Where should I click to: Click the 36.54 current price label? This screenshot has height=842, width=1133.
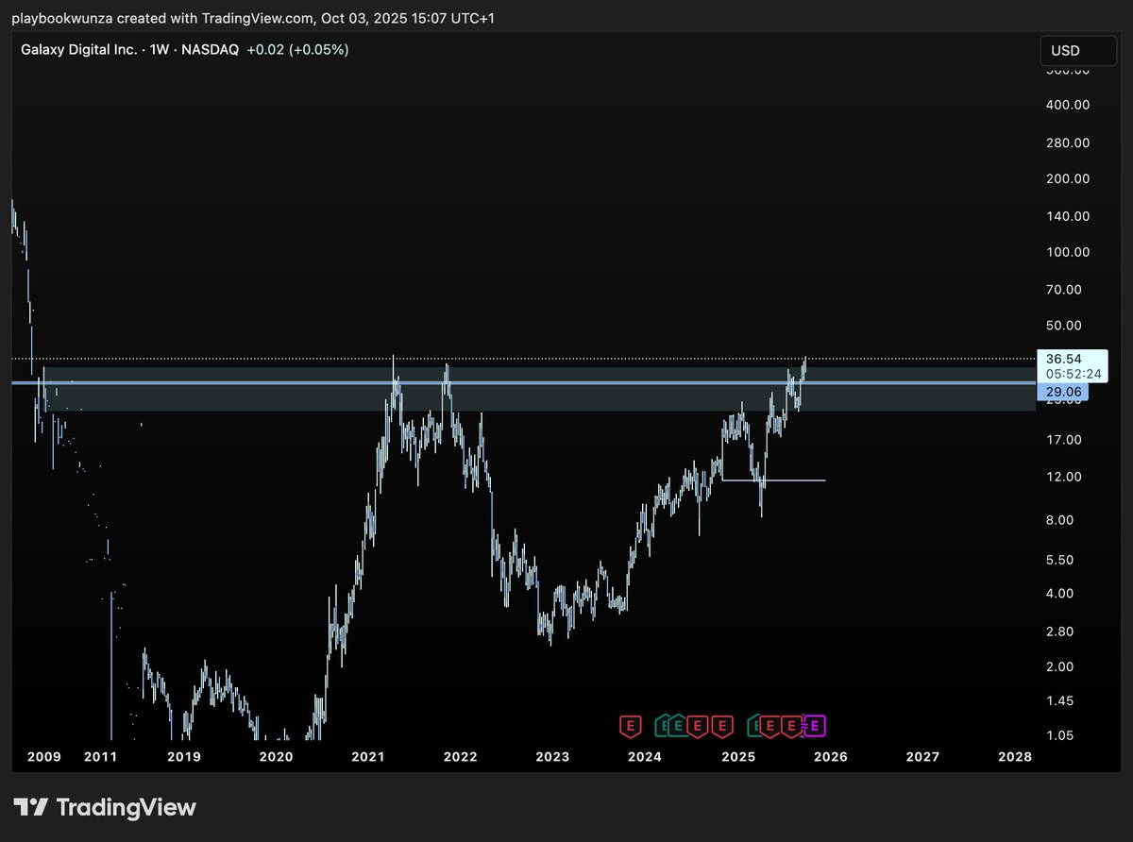[x=1063, y=359]
